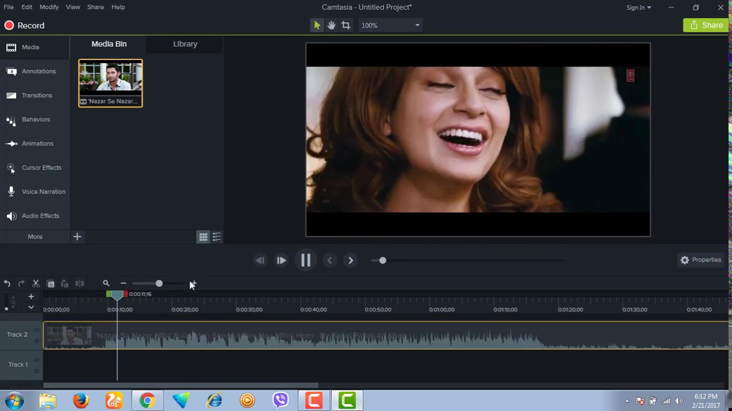The width and height of the screenshot is (732, 411).
Task: Toggle lock on Track 2
Action: point(37,340)
